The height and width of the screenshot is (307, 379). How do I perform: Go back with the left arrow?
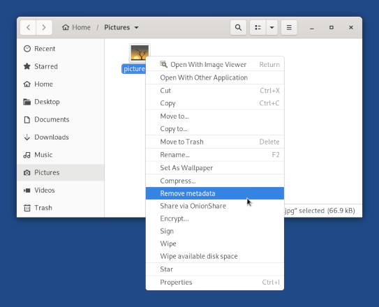(28, 27)
